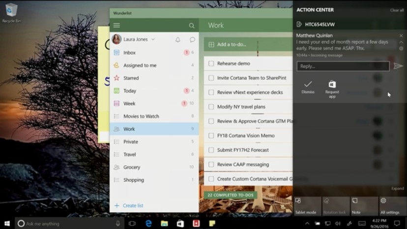Open touch keyboard tray icon
Viewport: 407px width, 229px height.
362,223
